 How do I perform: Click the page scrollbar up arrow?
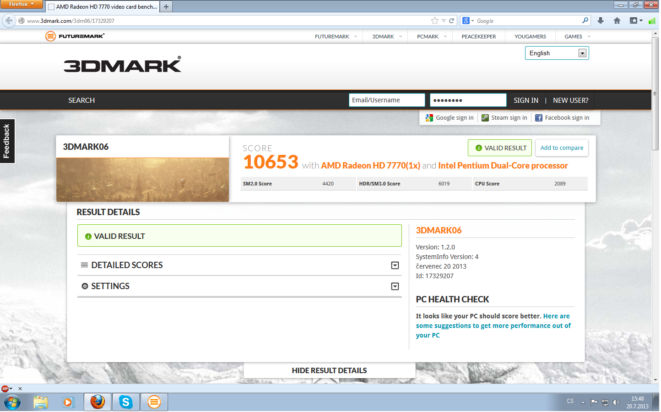(x=656, y=34)
